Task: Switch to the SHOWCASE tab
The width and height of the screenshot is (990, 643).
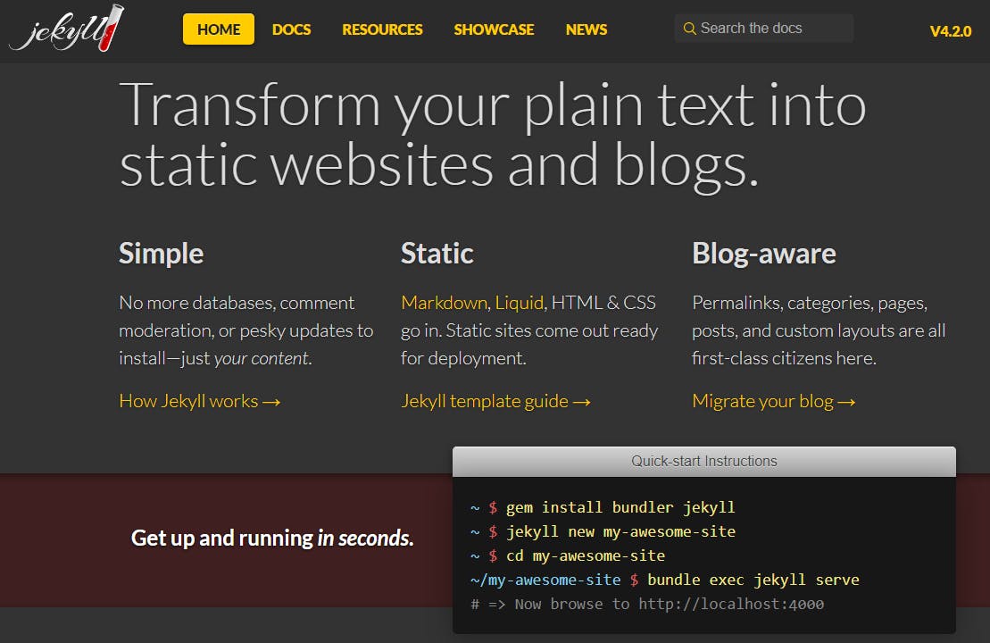Action: 494,29
